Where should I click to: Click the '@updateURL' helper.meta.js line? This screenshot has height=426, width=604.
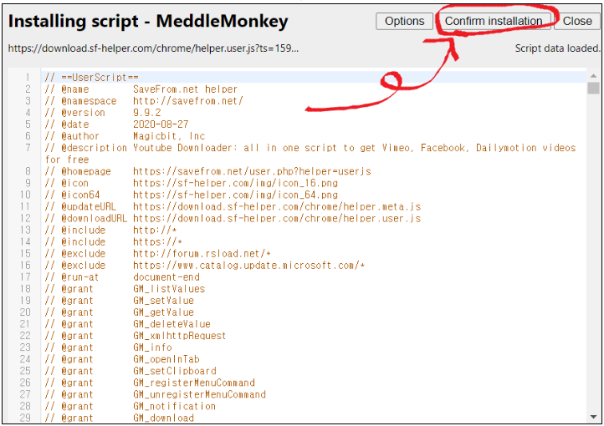(x=233, y=206)
